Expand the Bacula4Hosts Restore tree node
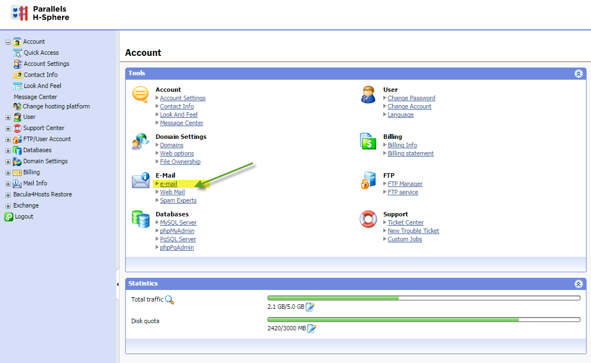The height and width of the screenshot is (363, 591). click(8, 195)
